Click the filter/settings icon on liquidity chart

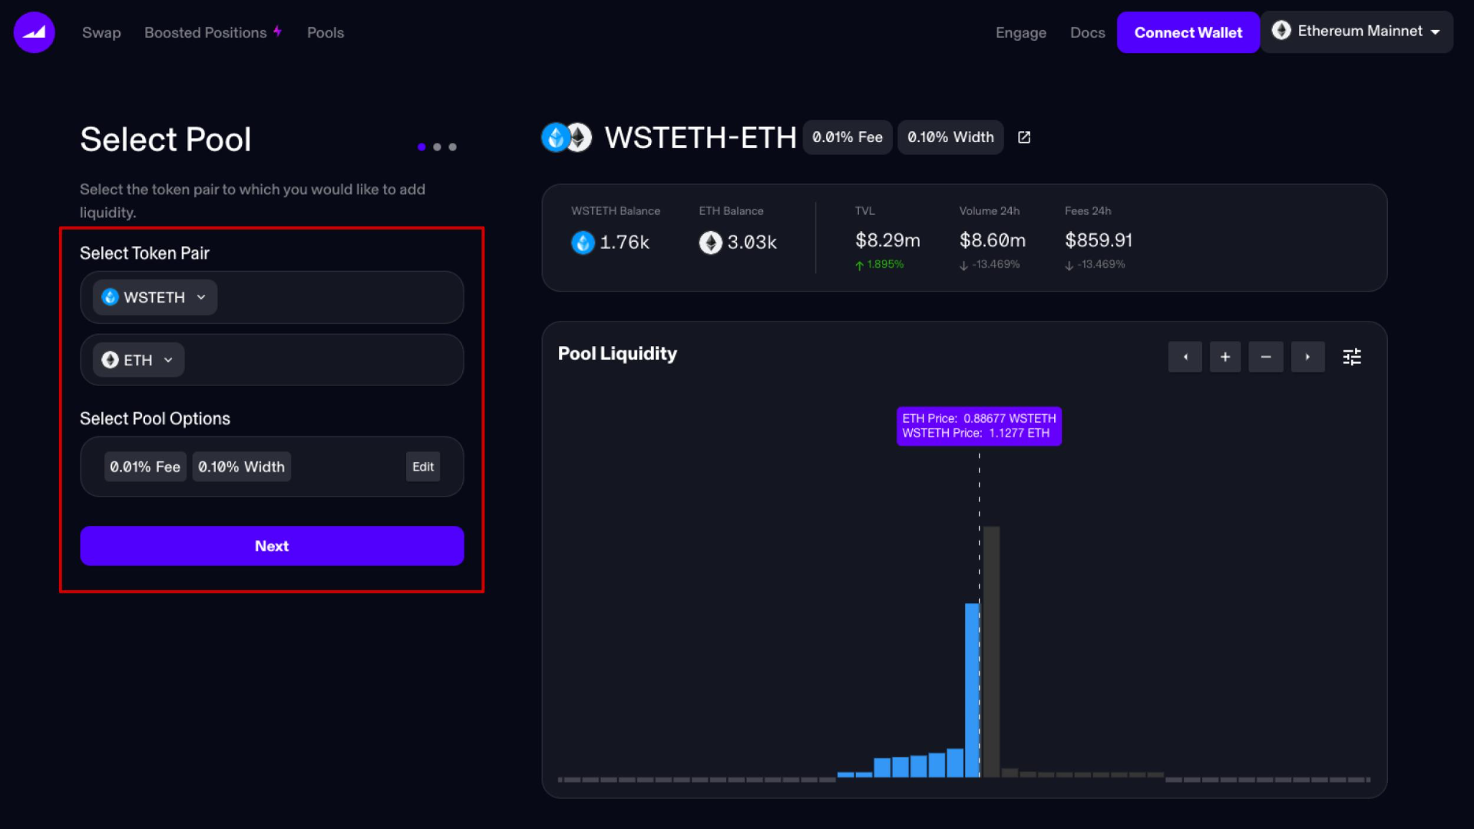[1353, 356]
